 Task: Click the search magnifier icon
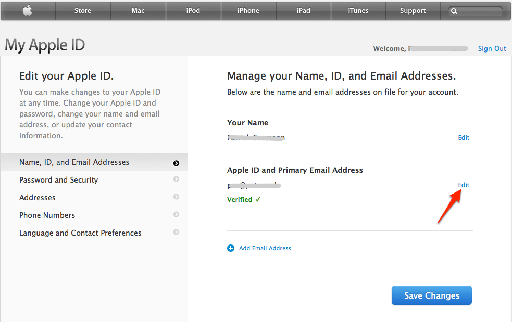pyautogui.click(x=454, y=11)
